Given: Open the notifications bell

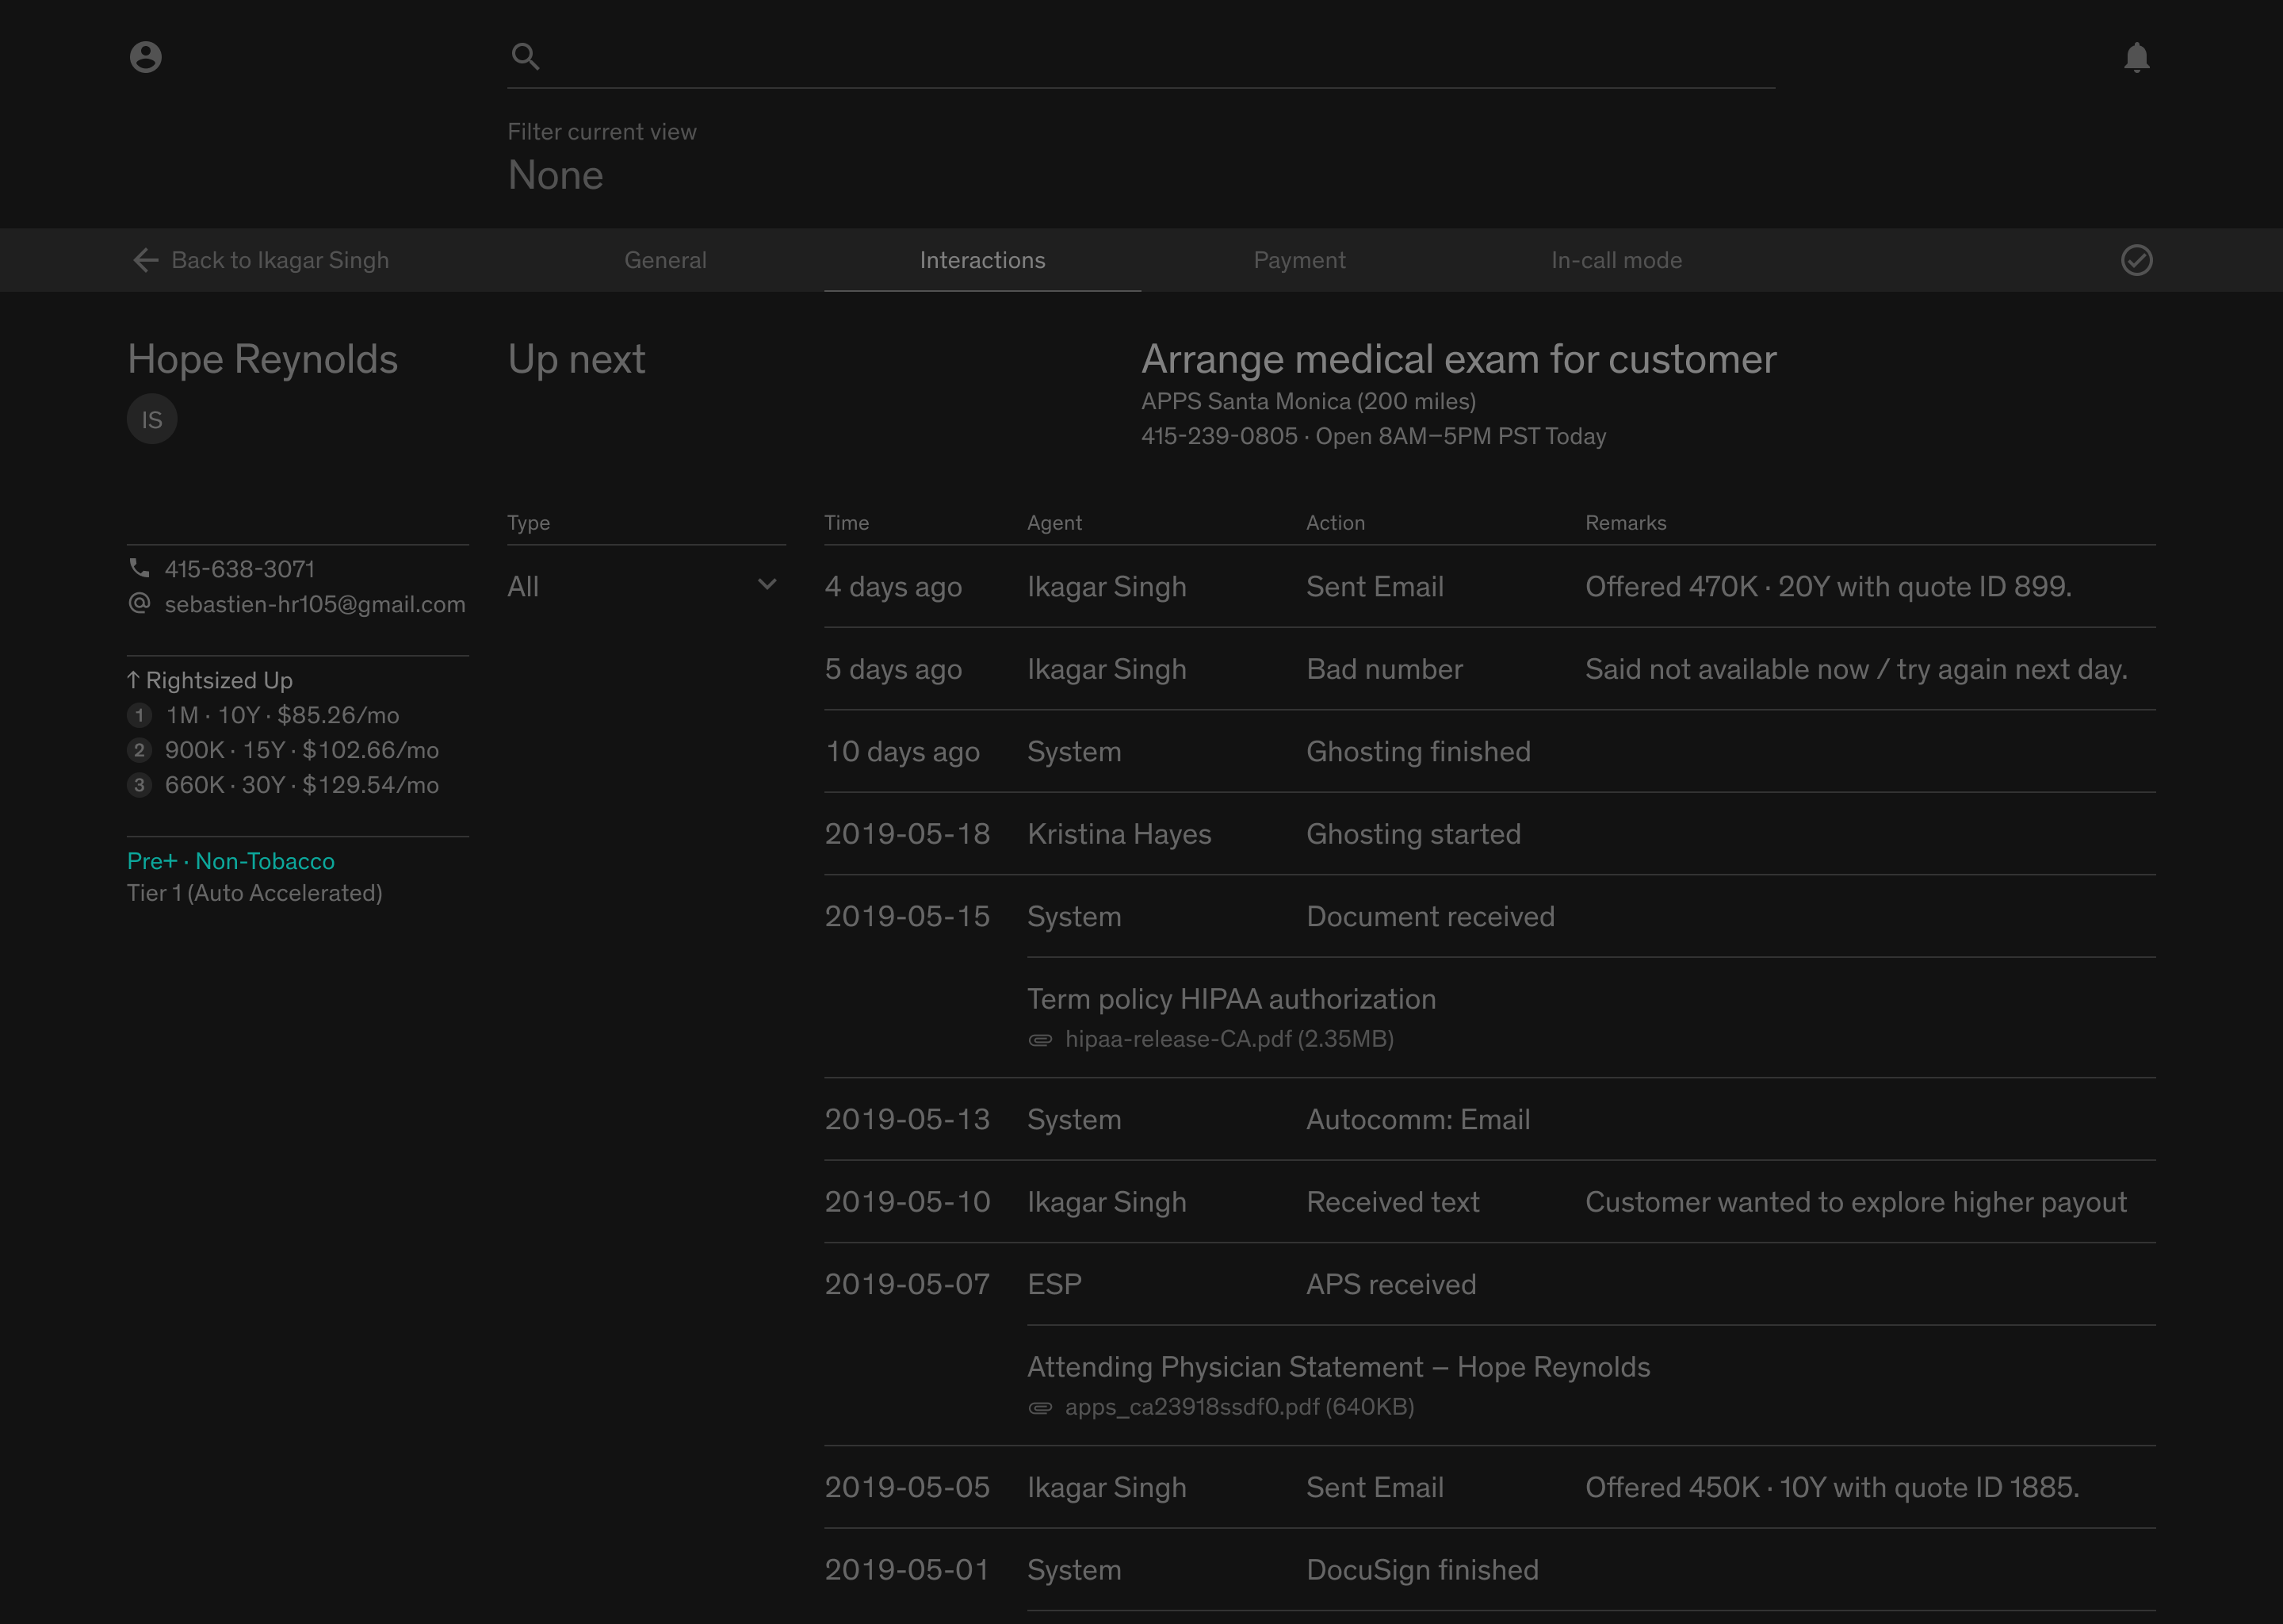Looking at the screenshot, I should 2136,57.
